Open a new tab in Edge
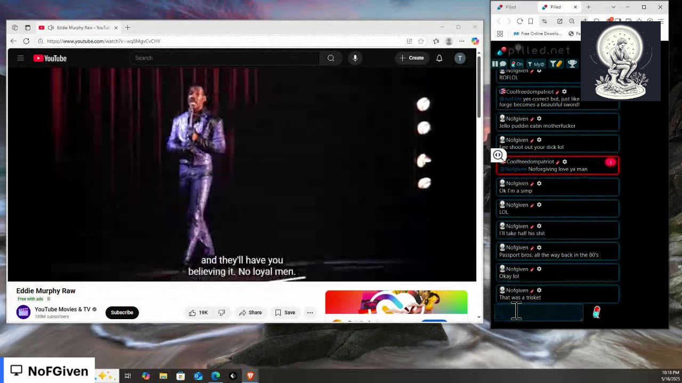 pyautogui.click(x=127, y=28)
